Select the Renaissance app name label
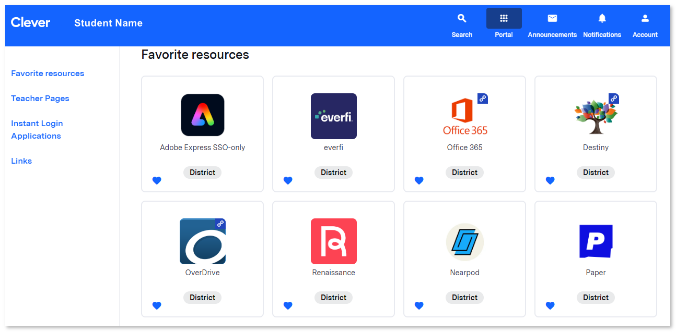Image resolution: width=676 pixels, height=332 pixels. (334, 273)
